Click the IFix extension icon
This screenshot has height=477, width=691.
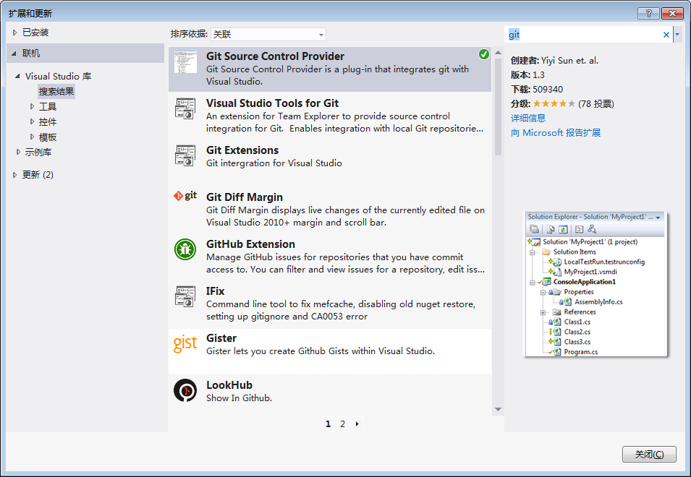tap(185, 296)
